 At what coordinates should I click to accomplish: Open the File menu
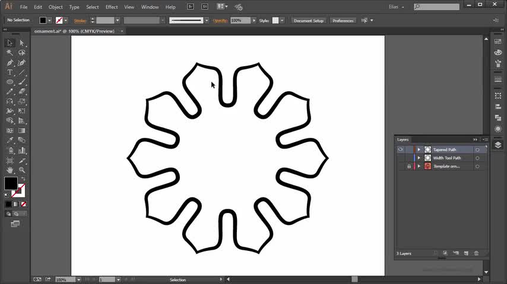pos(24,7)
